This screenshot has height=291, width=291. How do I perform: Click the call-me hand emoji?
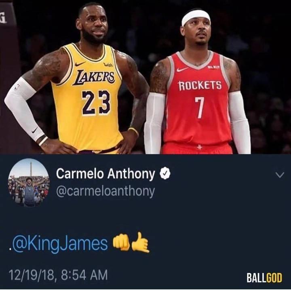tap(141, 242)
